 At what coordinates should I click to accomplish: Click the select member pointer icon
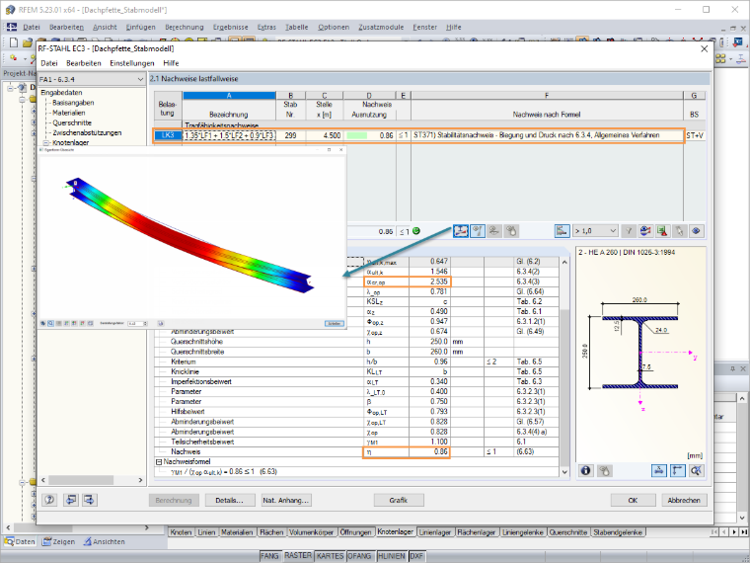679,231
